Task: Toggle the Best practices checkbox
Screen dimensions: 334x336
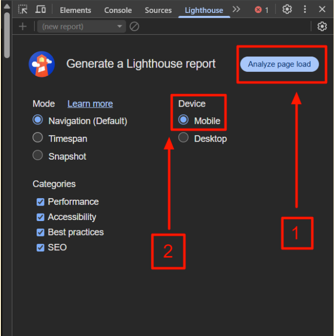Action: pos(40,232)
